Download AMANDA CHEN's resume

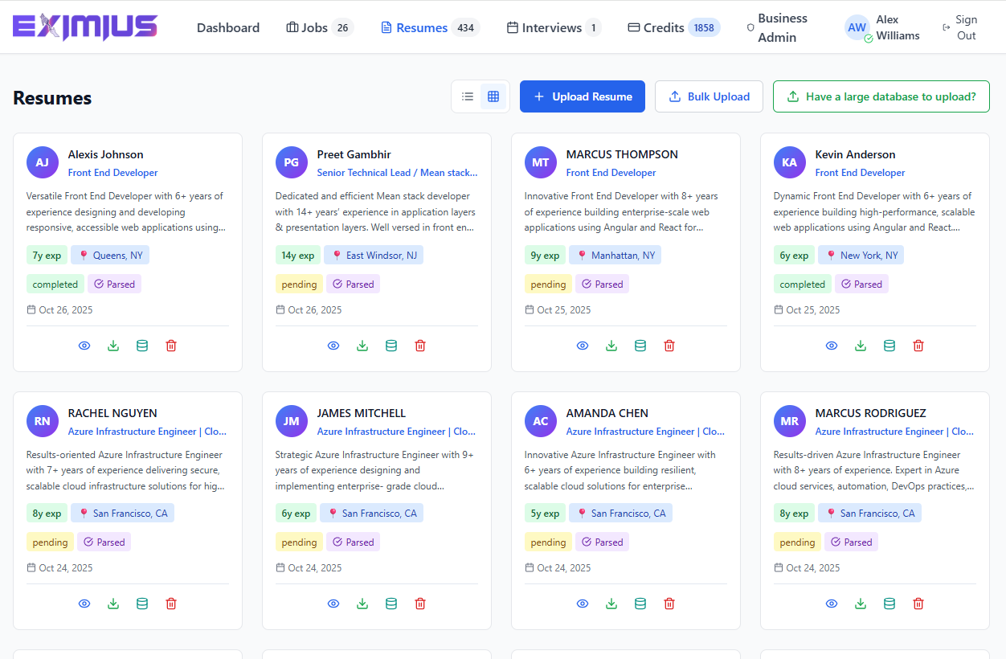(x=611, y=604)
